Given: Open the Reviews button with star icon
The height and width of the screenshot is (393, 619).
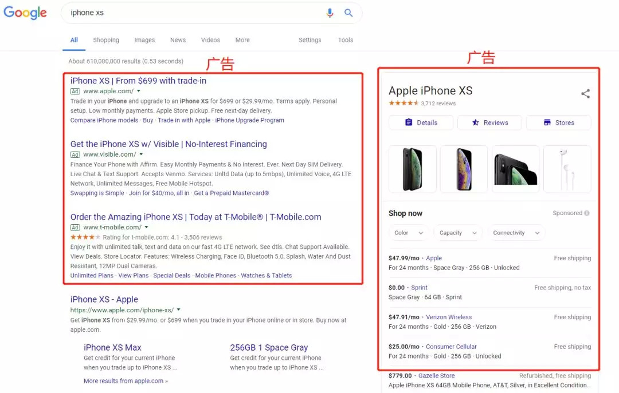Looking at the screenshot, I should [x=489, y=122].
